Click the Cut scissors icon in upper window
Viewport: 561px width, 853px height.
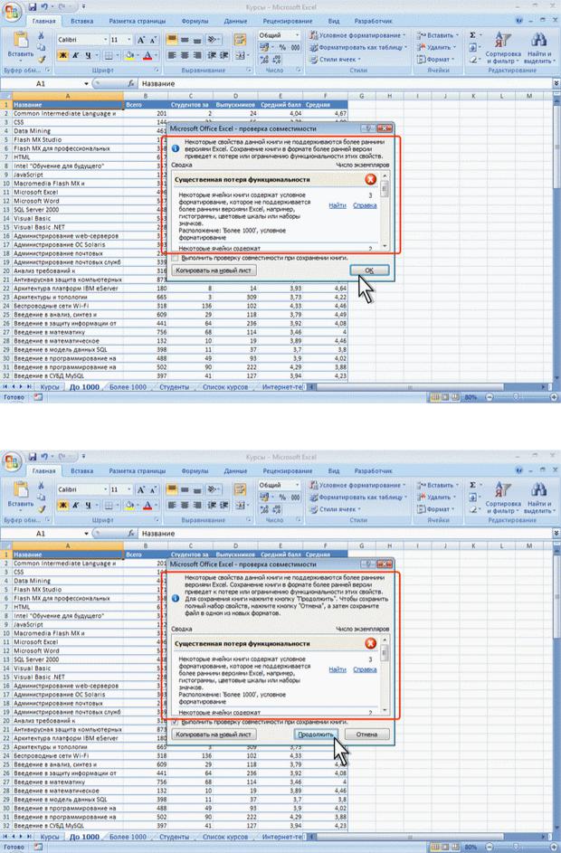point(41,35)
